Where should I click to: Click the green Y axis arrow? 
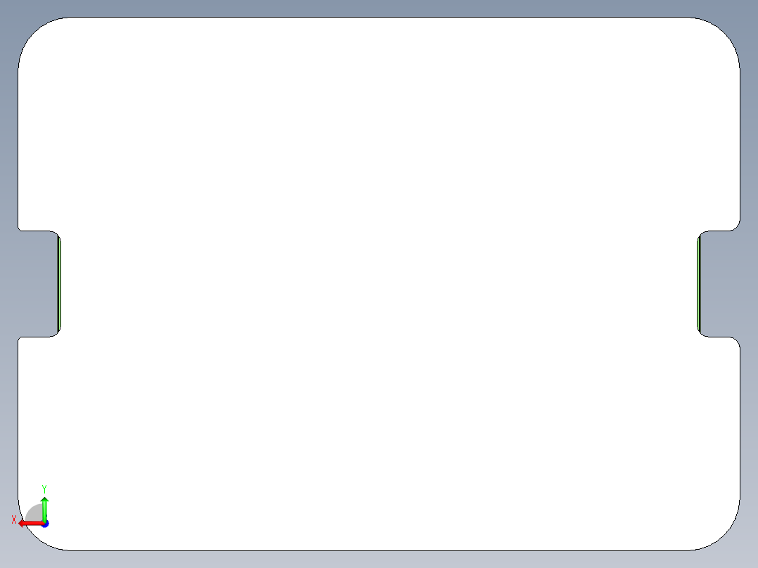(x=45, y=509)
